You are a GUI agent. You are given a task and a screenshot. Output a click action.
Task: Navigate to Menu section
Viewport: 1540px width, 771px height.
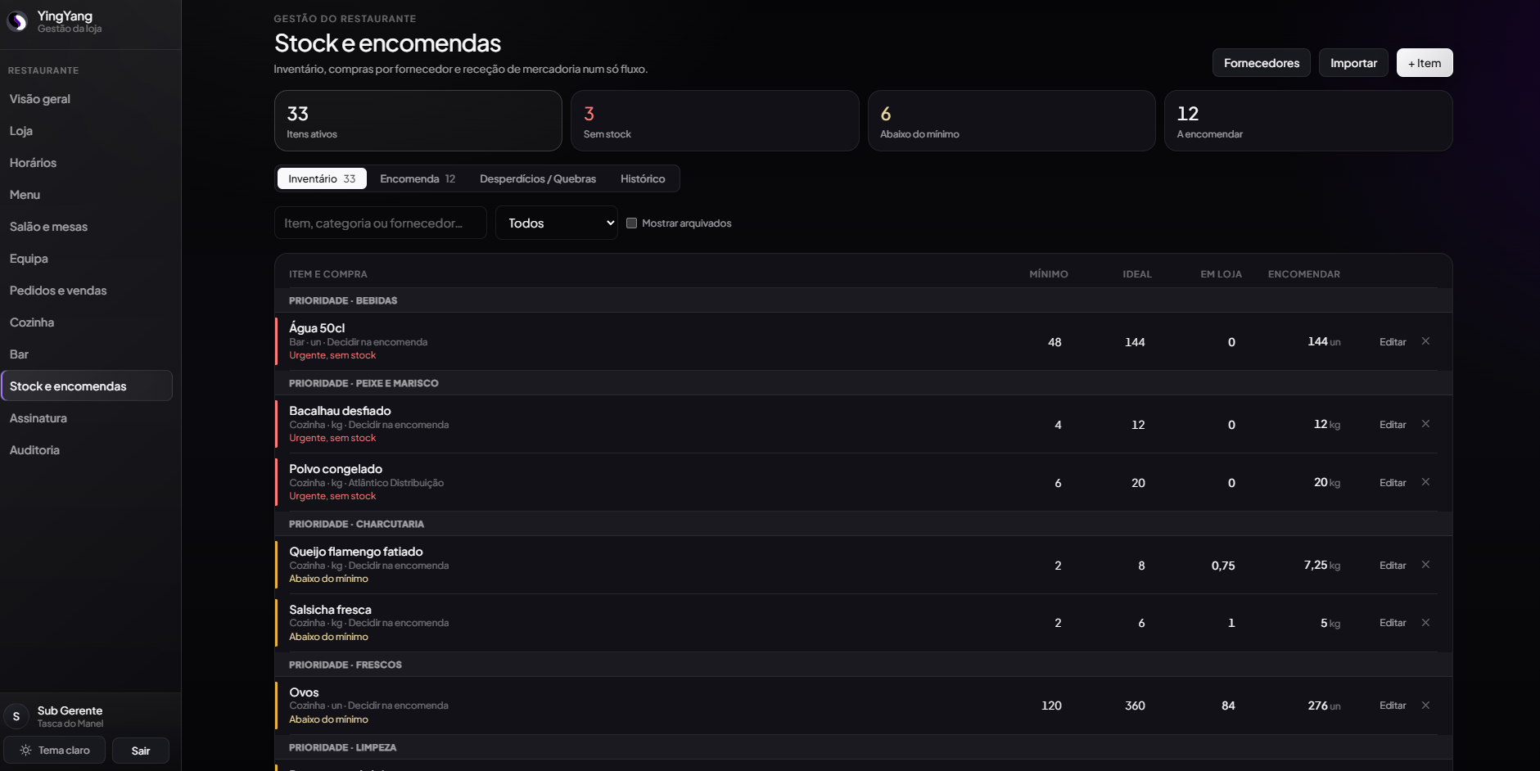coord(87,195)
